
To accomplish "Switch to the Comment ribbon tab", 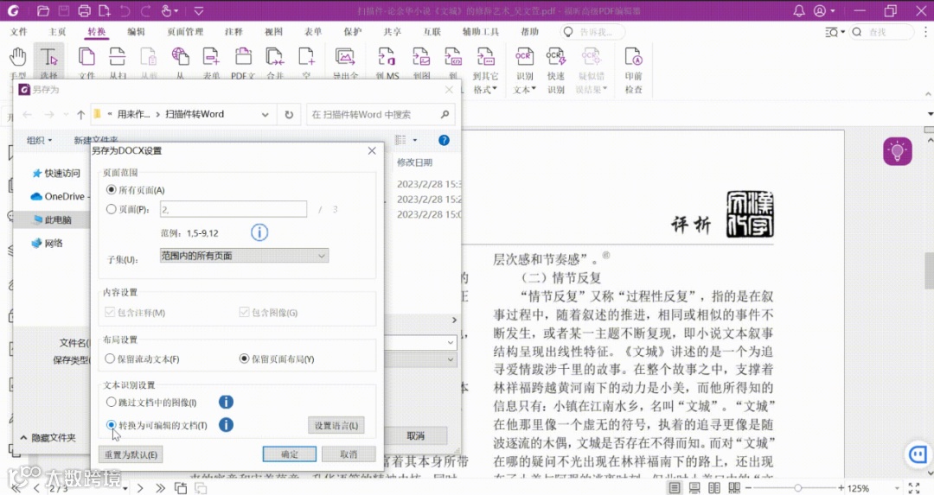I will pos(233,32).
